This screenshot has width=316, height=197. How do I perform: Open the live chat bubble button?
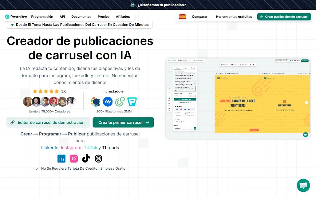[x=303, y=185]
